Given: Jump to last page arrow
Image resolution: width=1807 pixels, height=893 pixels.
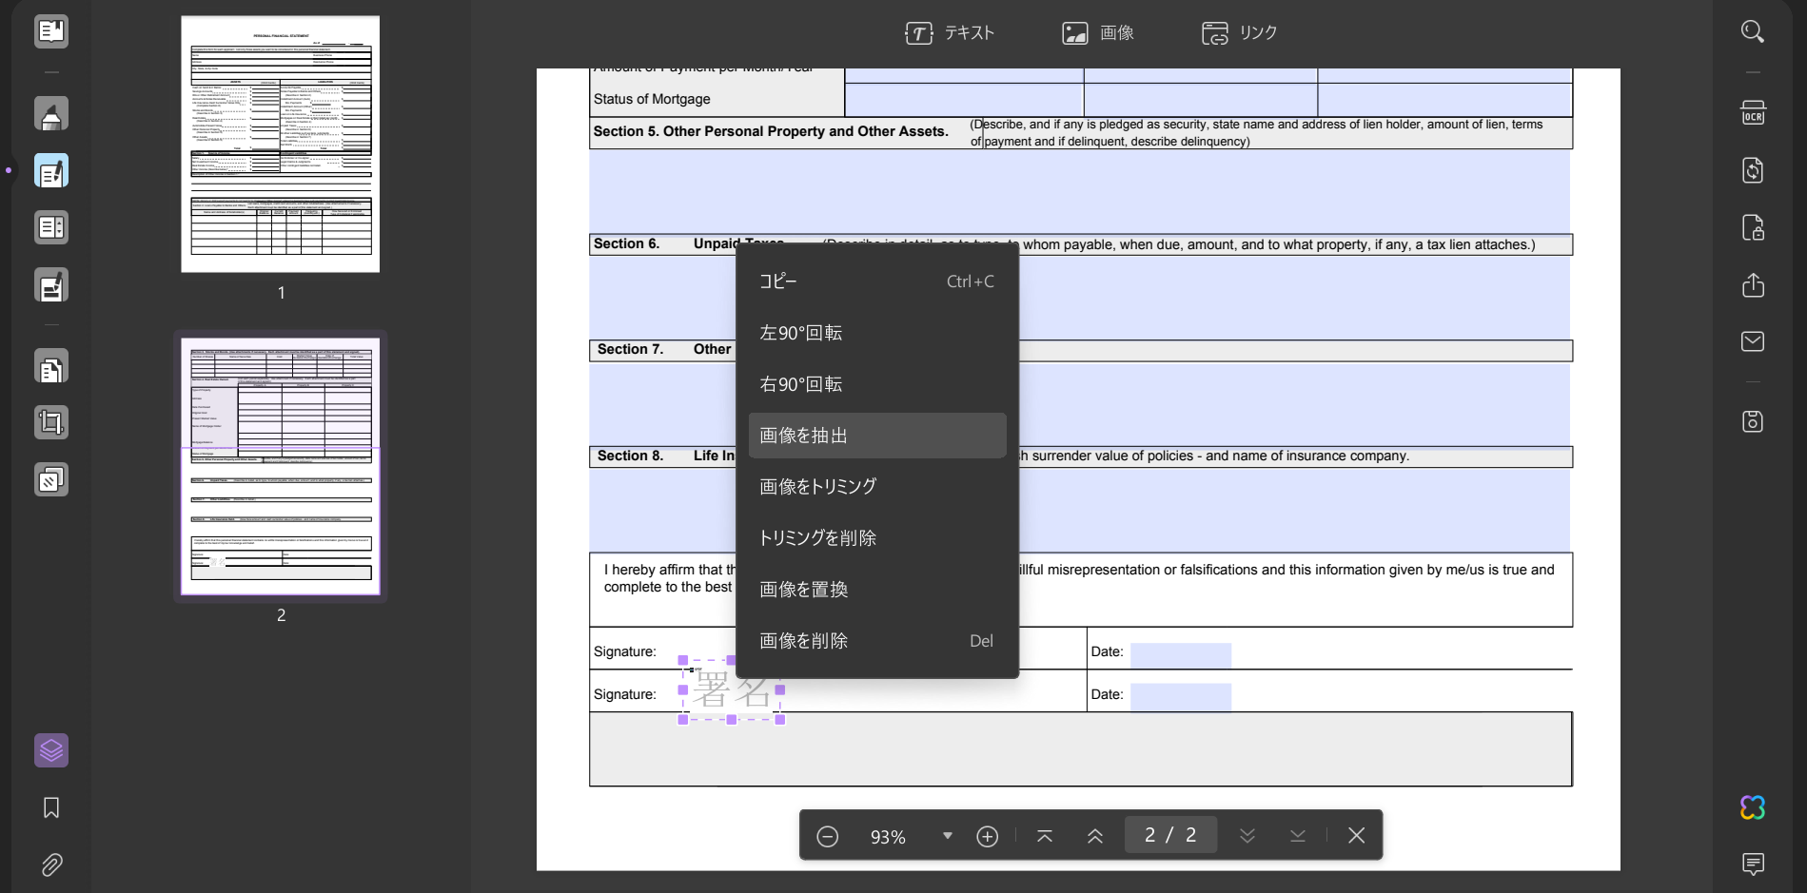Looking at the screenshot, I should (1298, 835).
